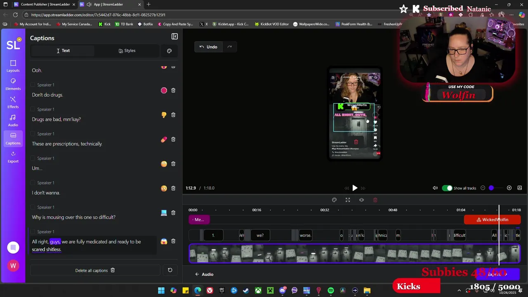This screenshot has width=528, height=297.
Task: Click the Undo button
Action: pos(208,47)
